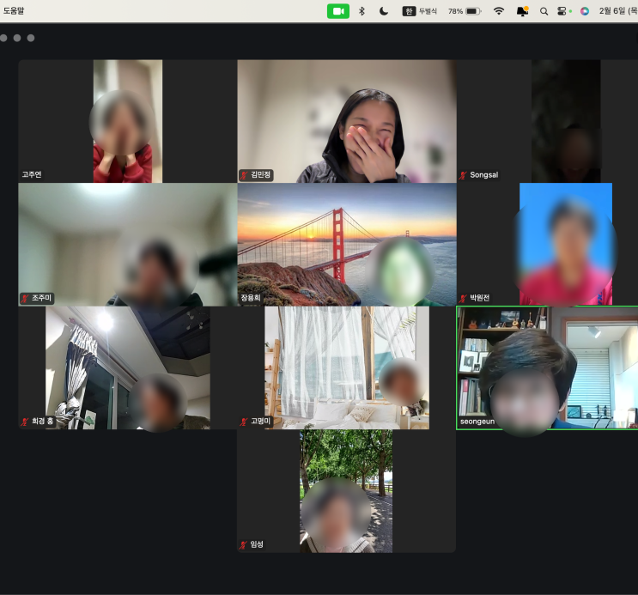Open the Wi-Fi menu bar icon
638x595 pixels.
[x=498, y=11]
